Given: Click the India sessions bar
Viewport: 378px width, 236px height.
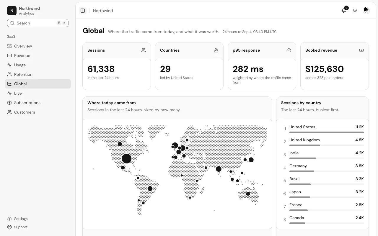Looking at the screenshot, I should pos(327,158).
